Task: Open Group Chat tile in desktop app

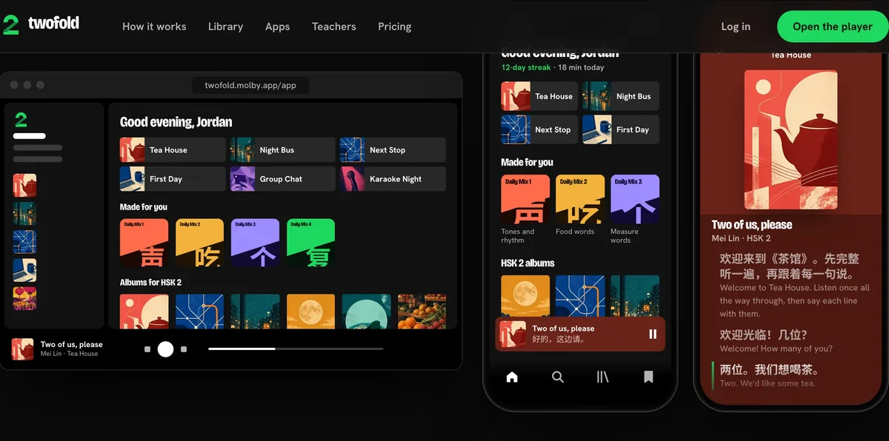Action: 283,179
